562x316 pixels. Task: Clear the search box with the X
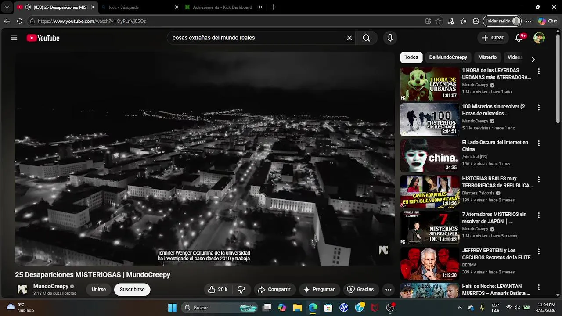[x=349, y=38]
